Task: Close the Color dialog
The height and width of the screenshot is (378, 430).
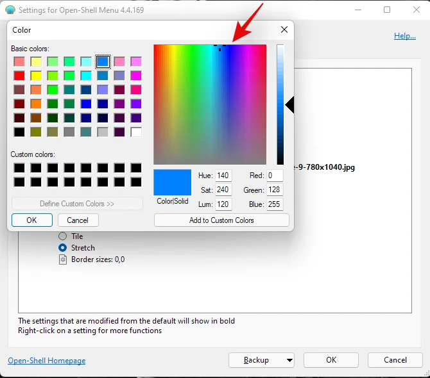Action: (284, 29)
